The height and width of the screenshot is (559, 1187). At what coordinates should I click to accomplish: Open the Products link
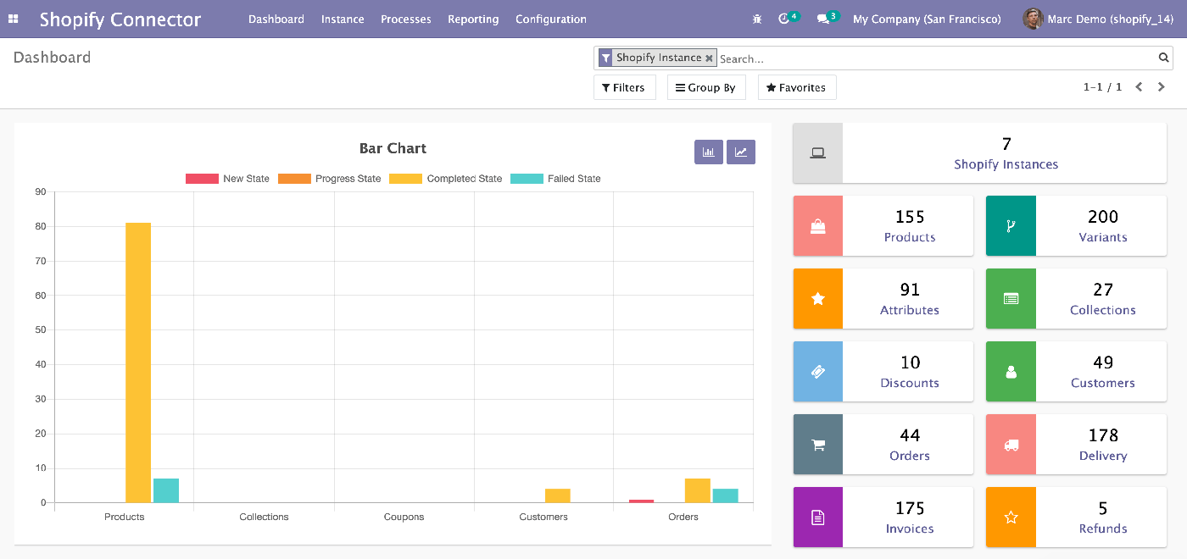click(910, 237)
